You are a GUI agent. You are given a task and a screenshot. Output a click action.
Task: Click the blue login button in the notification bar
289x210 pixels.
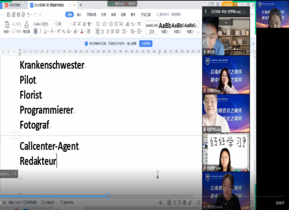[x=145, y=43]
